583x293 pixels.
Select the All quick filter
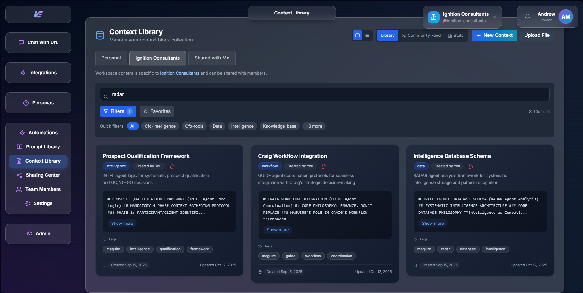coord(133,126)
